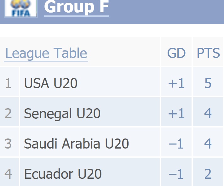
Task: Click rank number 4 cell
Action: point(9,172)
